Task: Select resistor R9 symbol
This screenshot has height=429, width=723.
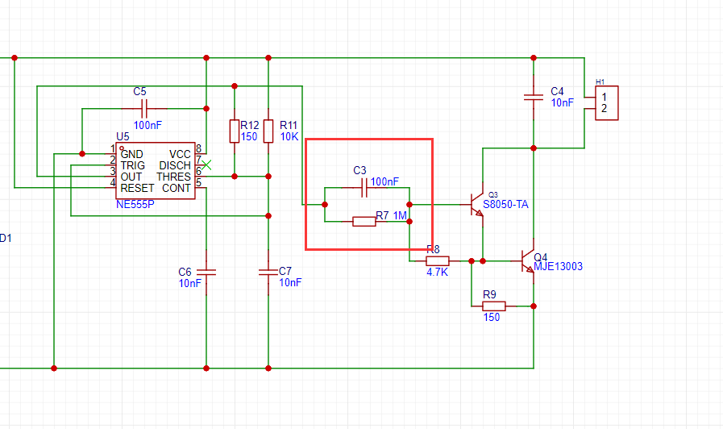Action: pyautogui.click(x=494, y=306)
